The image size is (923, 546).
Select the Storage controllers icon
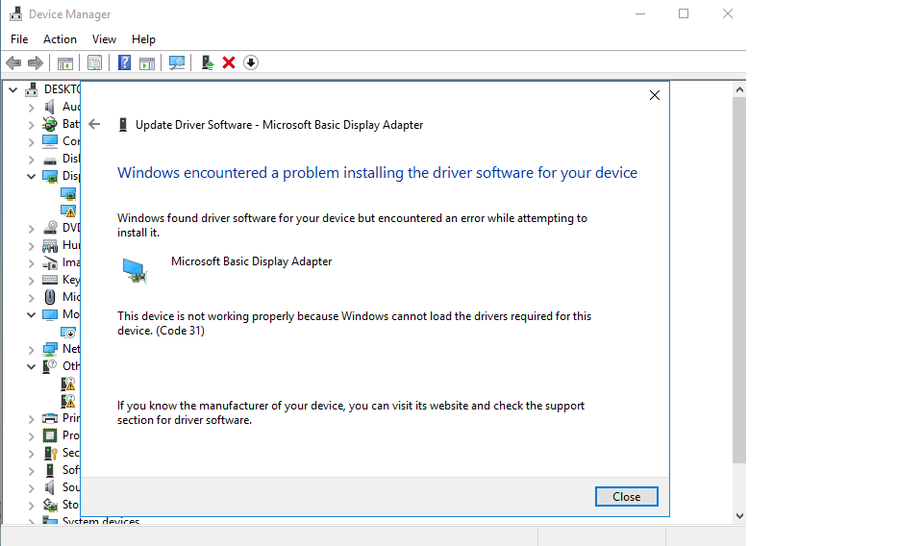pos(50,505)
